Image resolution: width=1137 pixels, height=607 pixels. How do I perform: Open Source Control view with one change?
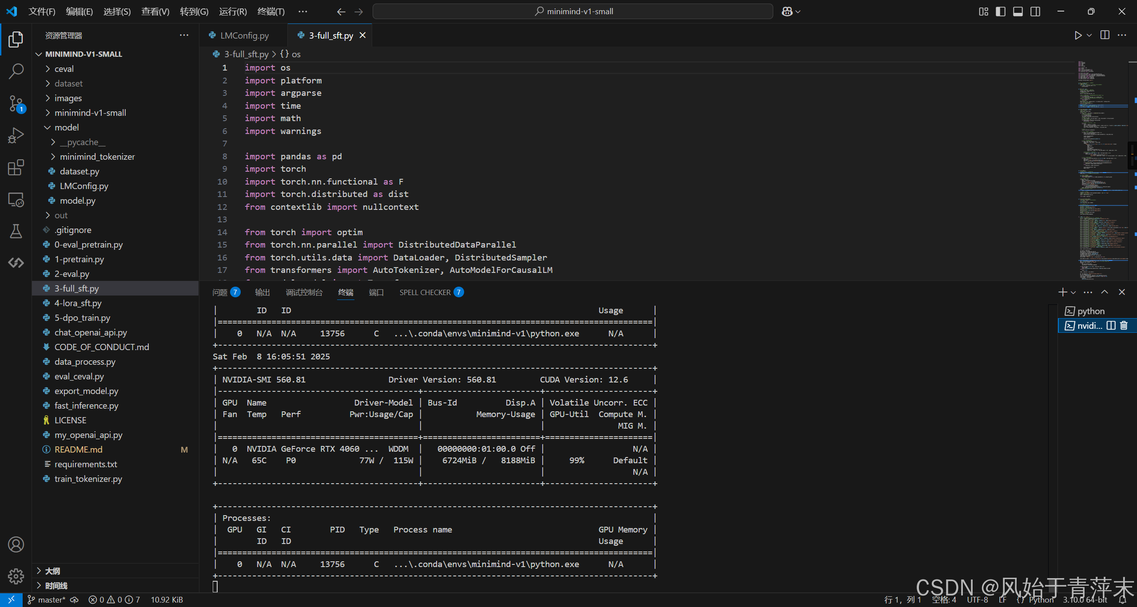[x=16, y=103]
